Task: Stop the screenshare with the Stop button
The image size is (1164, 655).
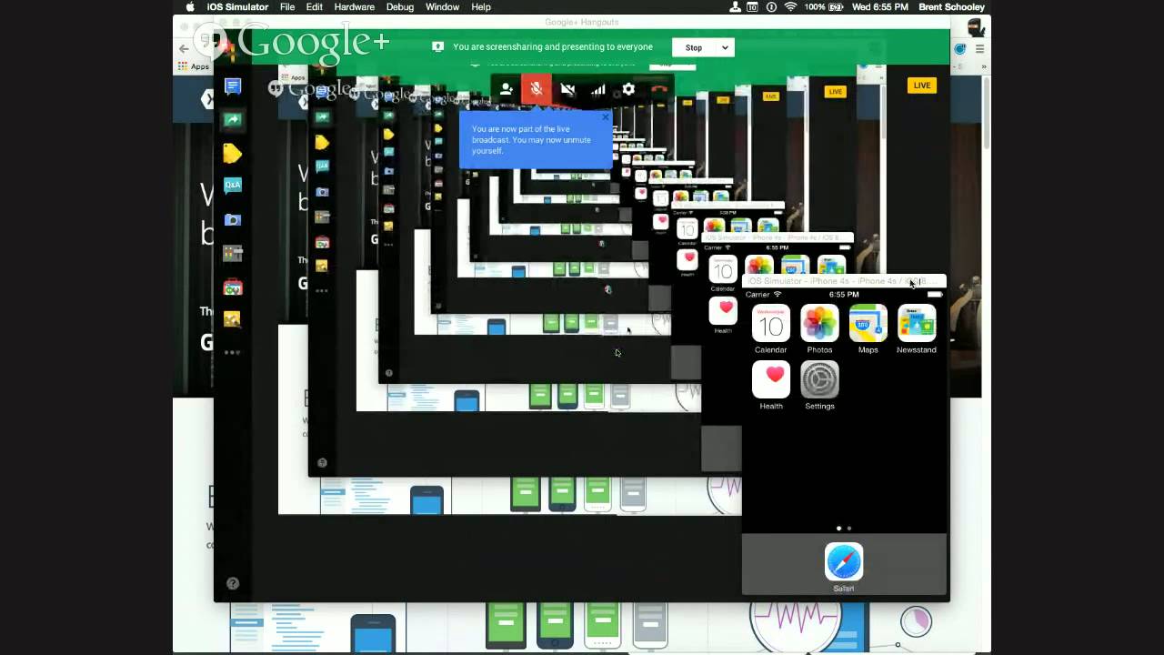Action: (694, 47)
